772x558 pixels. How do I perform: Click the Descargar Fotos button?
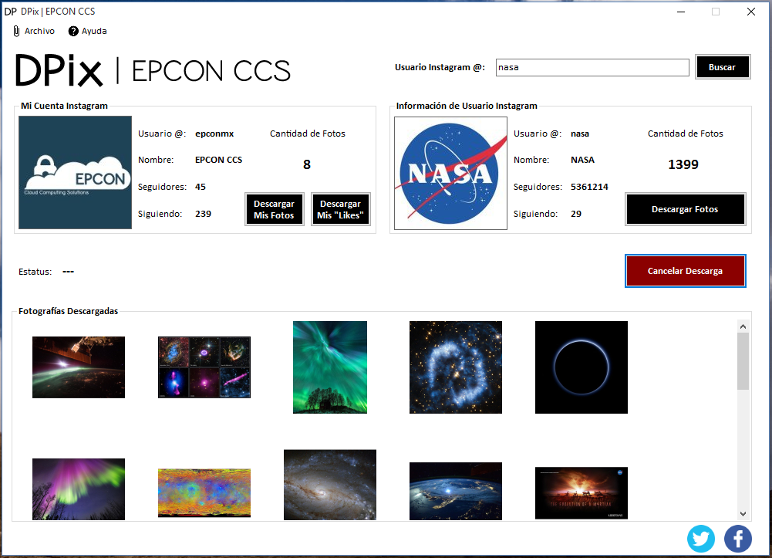685,209
